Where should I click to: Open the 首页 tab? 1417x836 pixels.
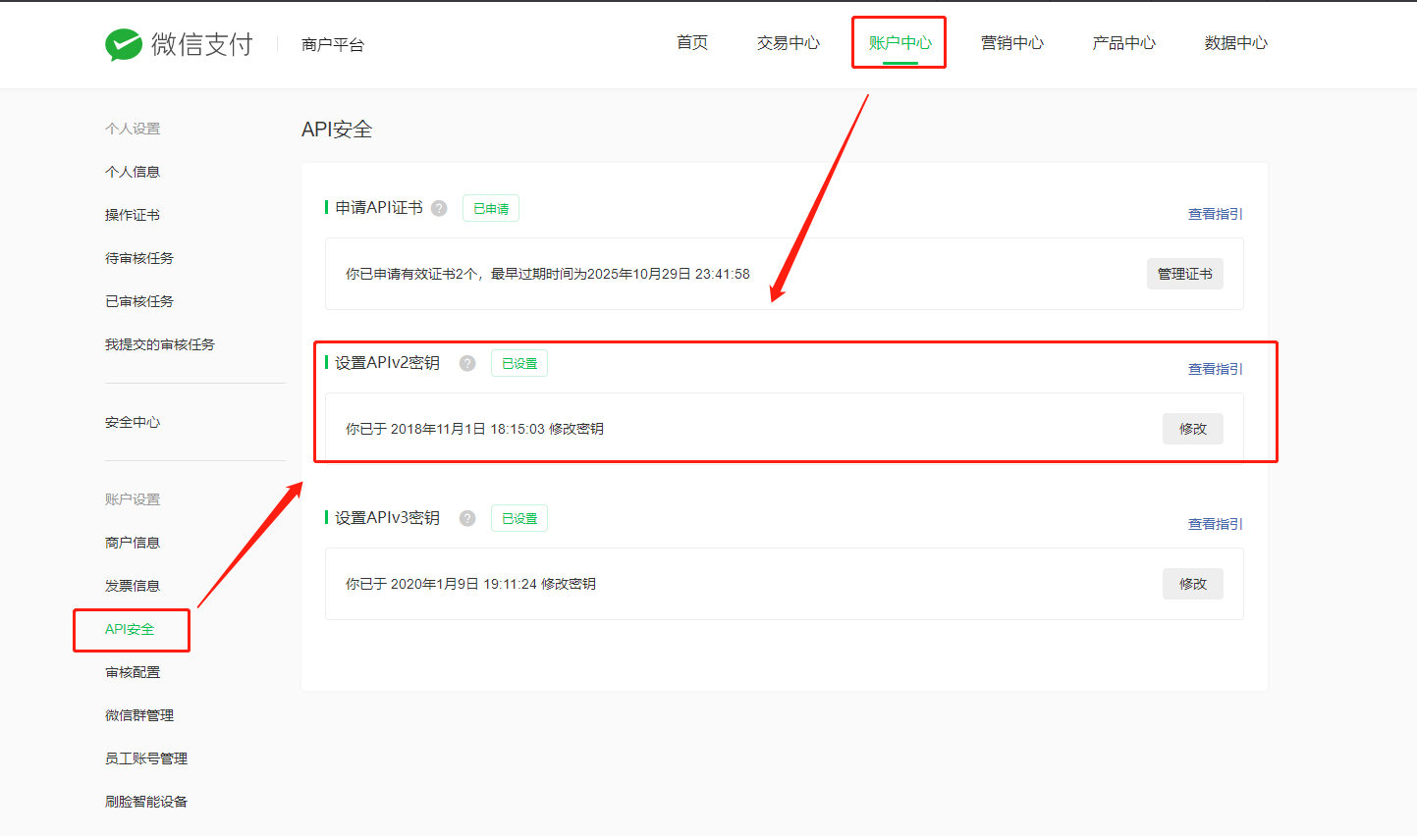click(692, 43)
